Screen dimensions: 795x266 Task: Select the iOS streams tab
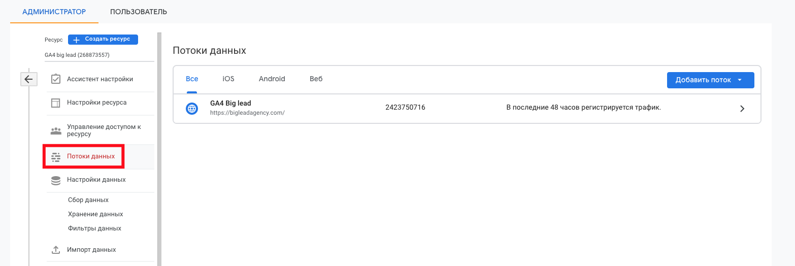(x=228, y=79)
